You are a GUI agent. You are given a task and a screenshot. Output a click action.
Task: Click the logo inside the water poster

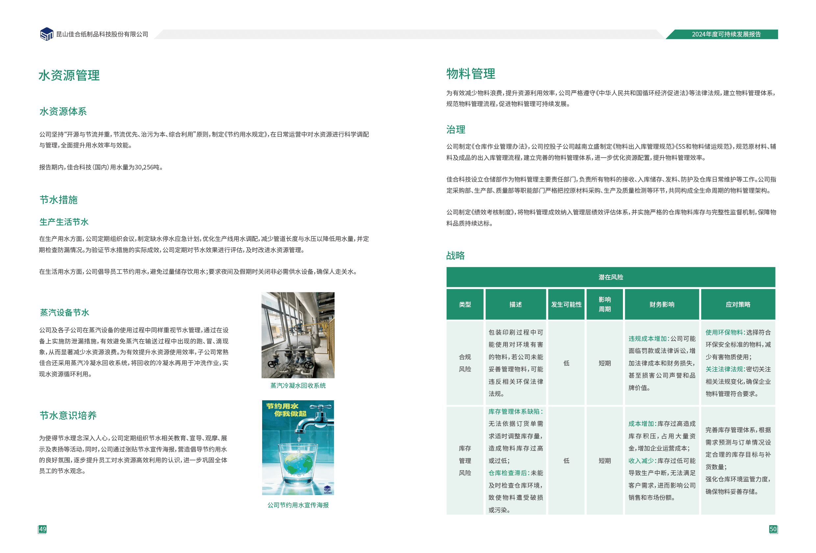[x=327, y=490]
